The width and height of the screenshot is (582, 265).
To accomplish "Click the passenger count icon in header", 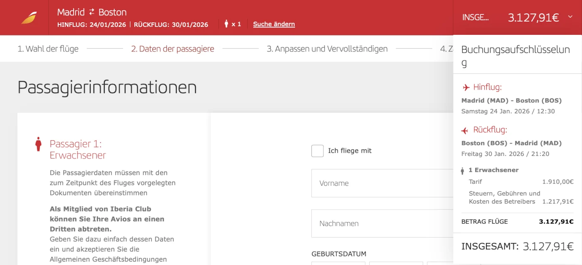I will [x=227, y=24].
